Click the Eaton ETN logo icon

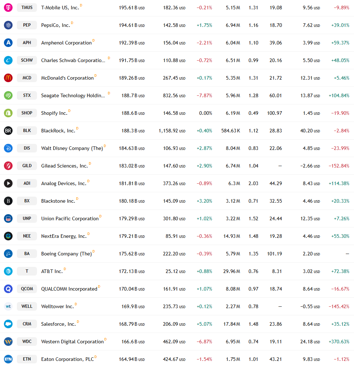tap(8, 359)
